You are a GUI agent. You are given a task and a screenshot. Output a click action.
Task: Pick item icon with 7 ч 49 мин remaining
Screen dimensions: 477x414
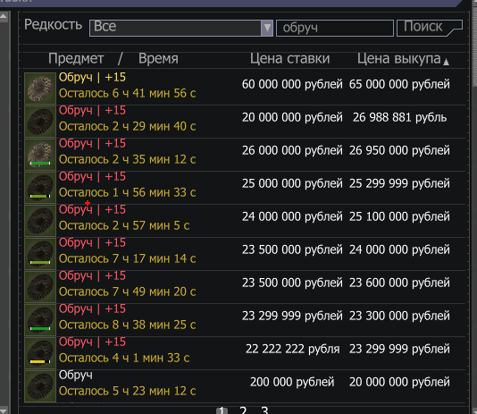pos(40,287)
